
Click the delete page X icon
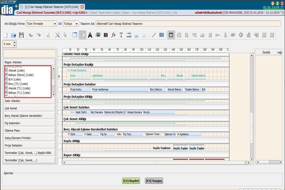(47, 35)
